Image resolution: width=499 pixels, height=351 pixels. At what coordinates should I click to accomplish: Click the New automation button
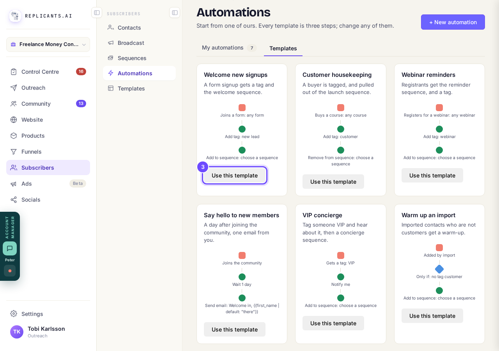point(453,22)
